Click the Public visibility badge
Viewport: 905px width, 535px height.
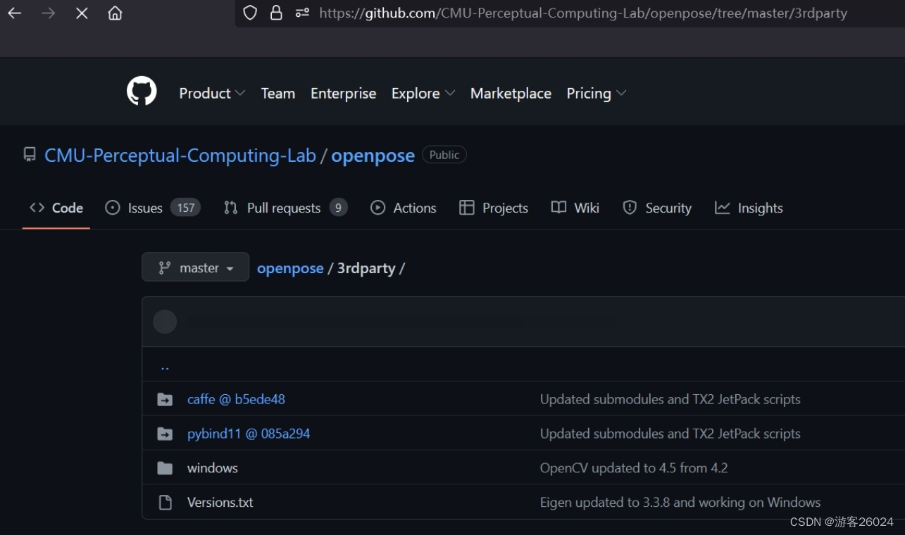[444, 155]
